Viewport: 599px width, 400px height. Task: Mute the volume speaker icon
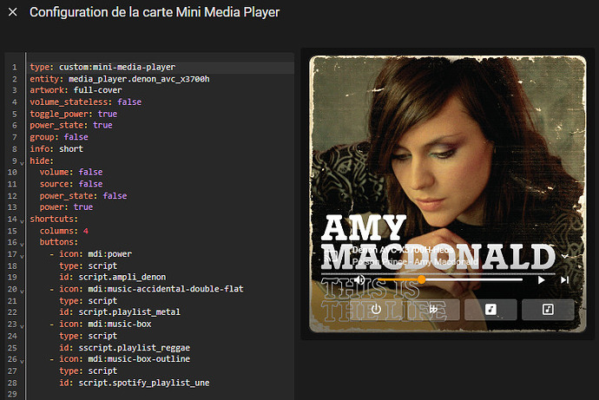(x=359, y=279)
